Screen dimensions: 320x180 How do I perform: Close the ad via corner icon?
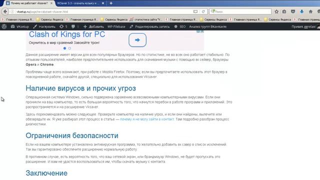pos(202,31)
